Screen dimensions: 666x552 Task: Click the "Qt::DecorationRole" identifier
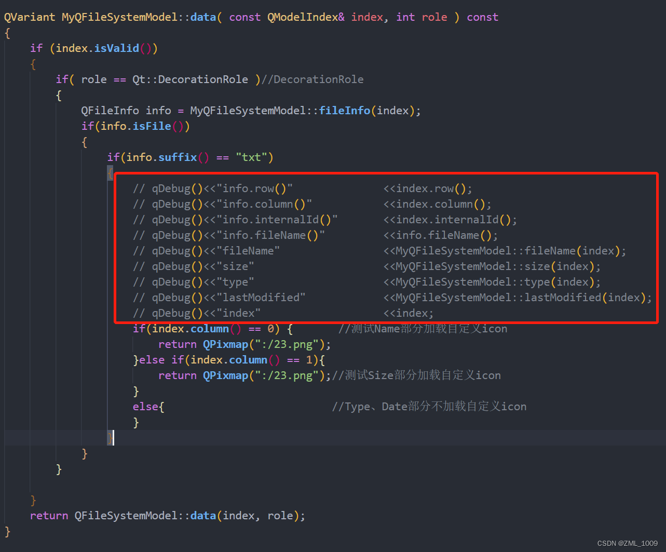click(189, 79)
